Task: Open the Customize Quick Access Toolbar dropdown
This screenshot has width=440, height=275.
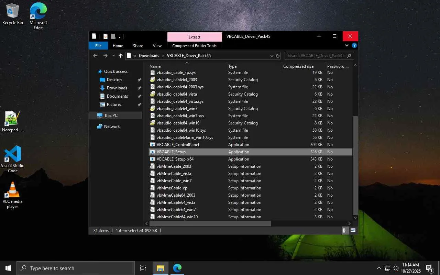Action: point(120,36)
